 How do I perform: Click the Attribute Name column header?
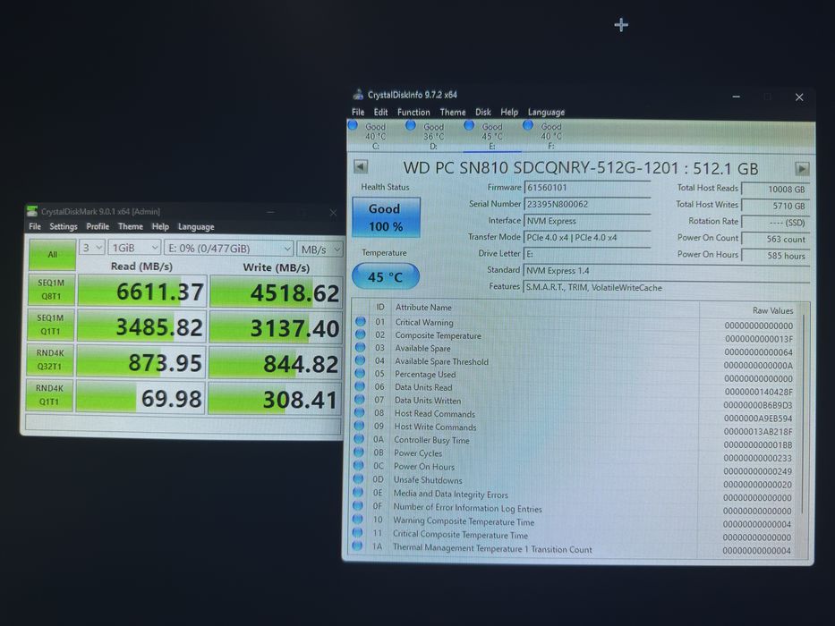pyautogui.click(x=423, y=307)
